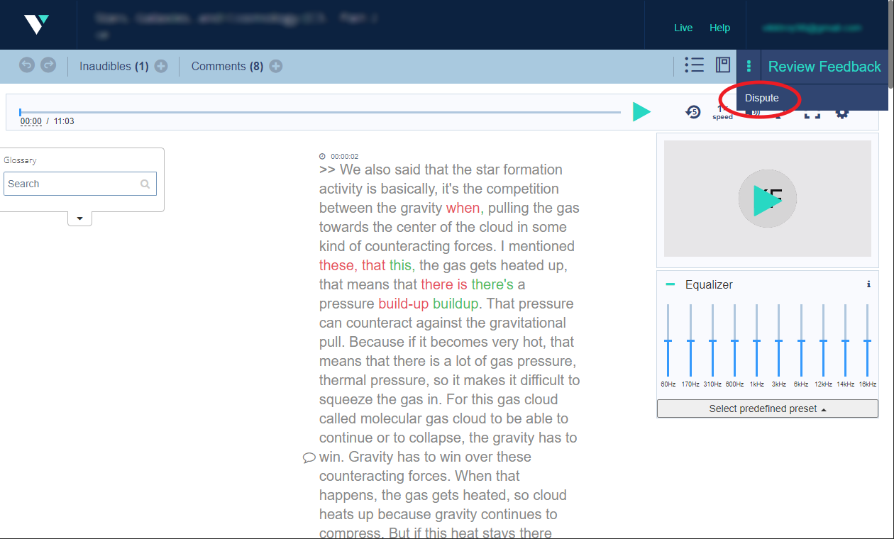Open the Inaudibles (1) list

point(114,67)
